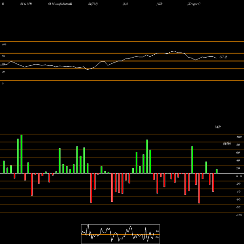This screenshot has height=244, width=244.
Task: Click the 56 value inside mini chart
Action: 157,237
